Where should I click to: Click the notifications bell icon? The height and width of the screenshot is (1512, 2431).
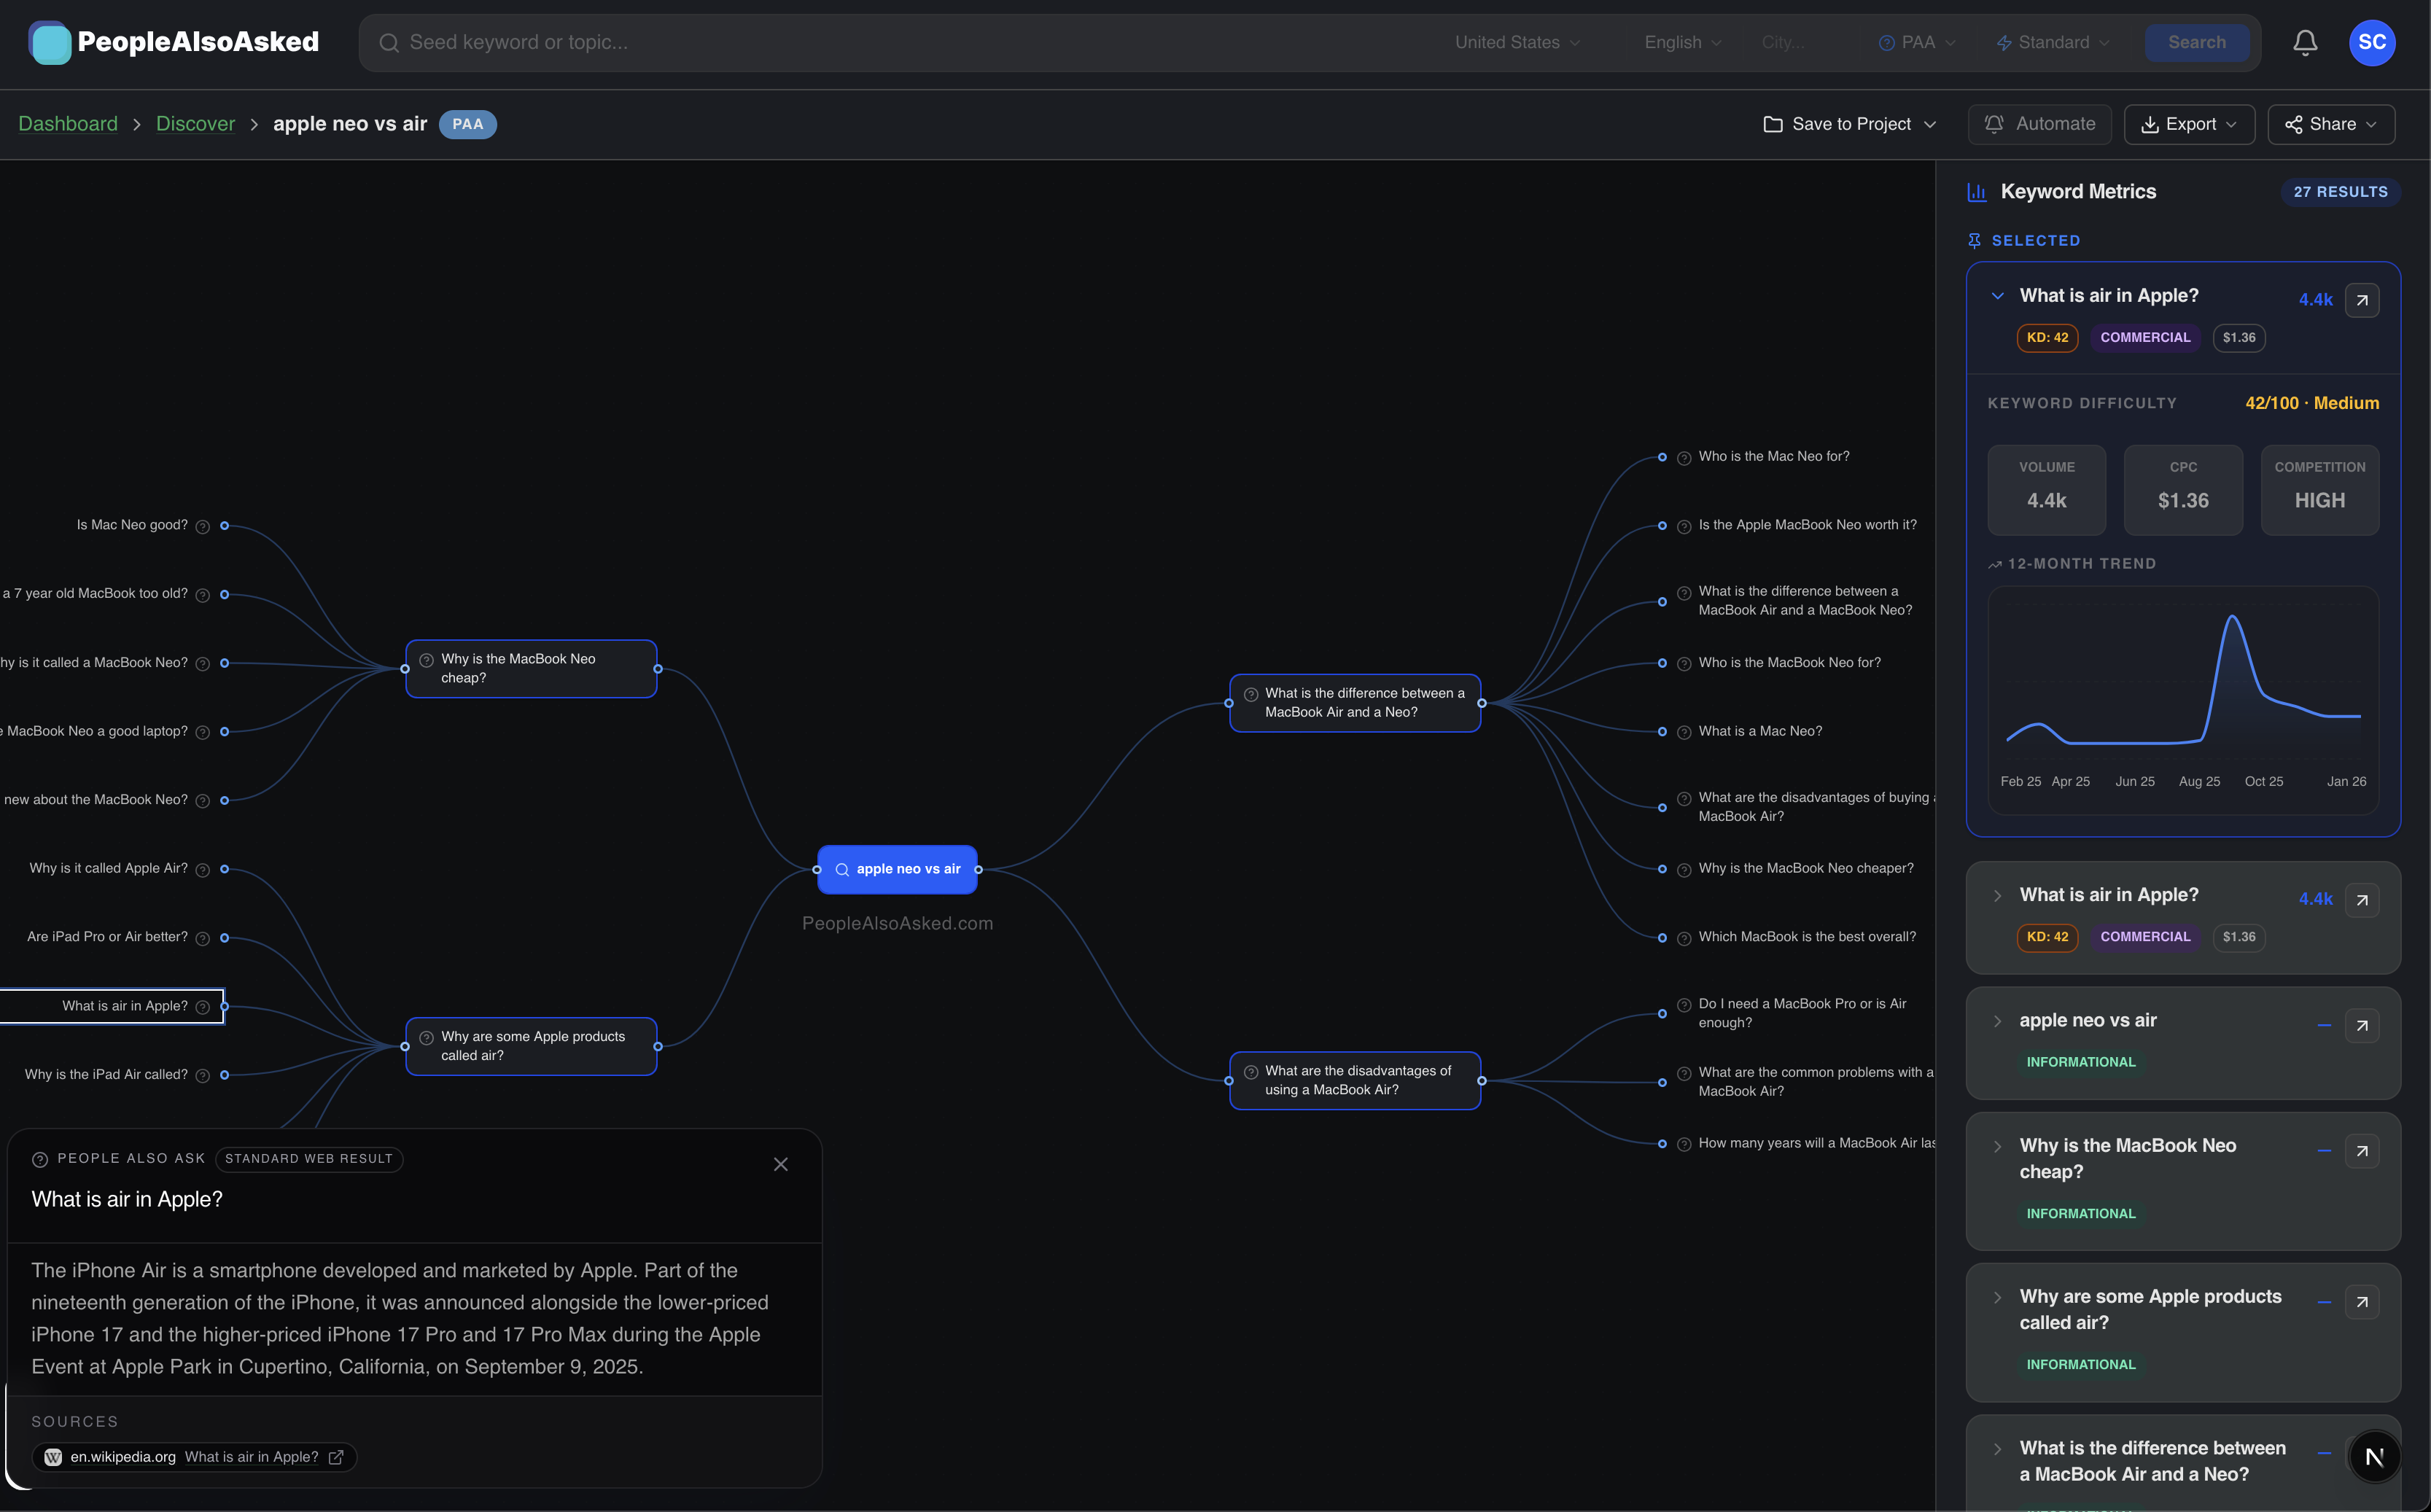click(x=2305, y=42)
